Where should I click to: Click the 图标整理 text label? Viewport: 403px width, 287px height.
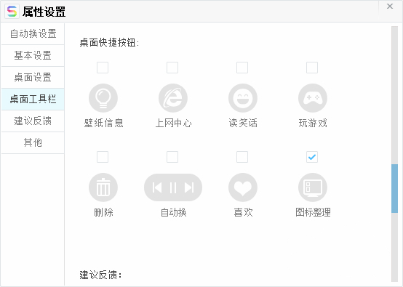coord(313,212)
